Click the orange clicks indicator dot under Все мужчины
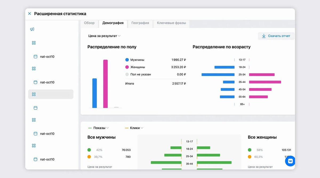The height and width of the screenshot is (178, 320). click(x=89, y=157)
